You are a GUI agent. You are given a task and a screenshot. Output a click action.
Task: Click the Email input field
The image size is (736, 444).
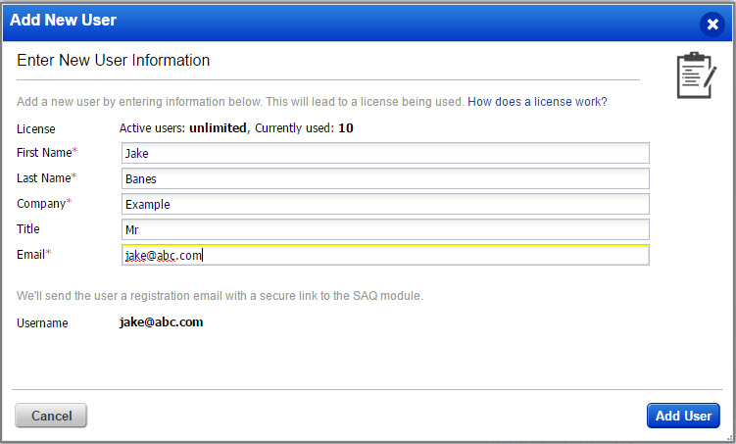[x=385, y=255]
